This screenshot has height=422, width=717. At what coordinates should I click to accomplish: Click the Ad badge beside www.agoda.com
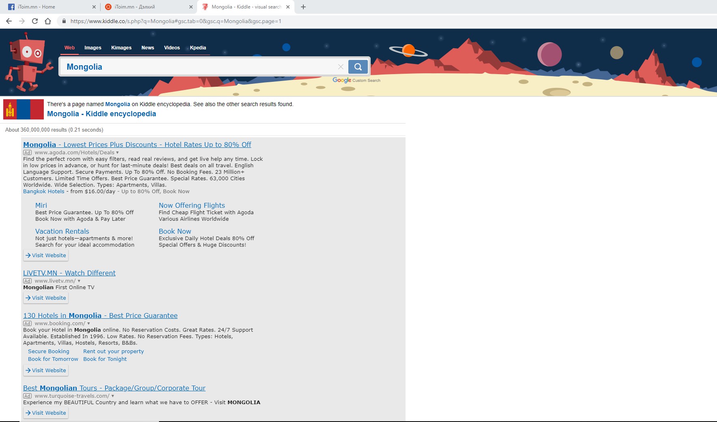click(27, 153)
